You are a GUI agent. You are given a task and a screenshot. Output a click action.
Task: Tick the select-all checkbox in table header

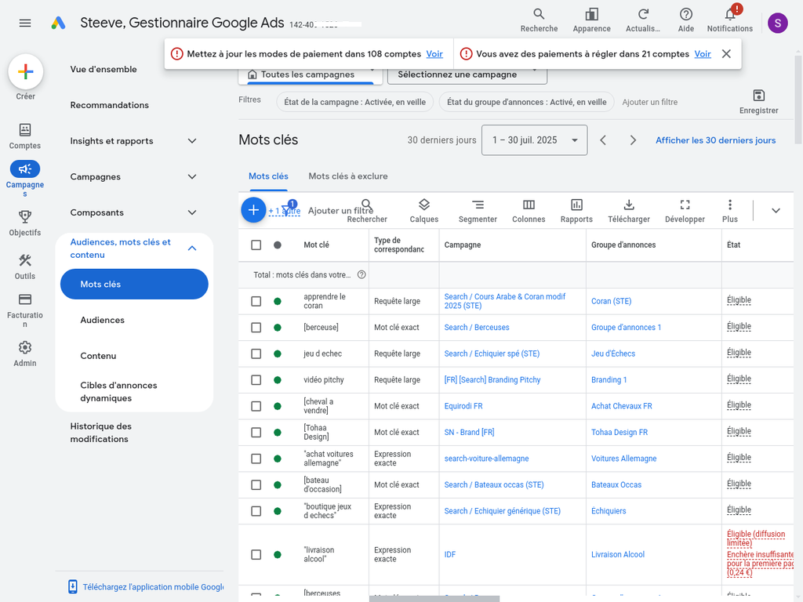pyautogui.click(x=256, y=245)
